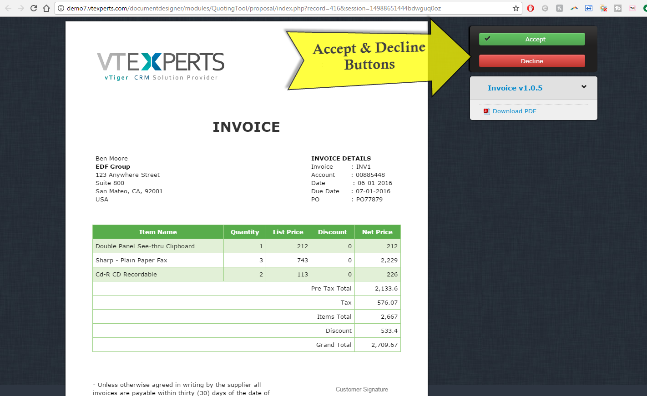The width and height of the screenshot is (647, 396).
Task: Click the list price 113 cell
Action: pyautogui.click(x=288, y=274)
